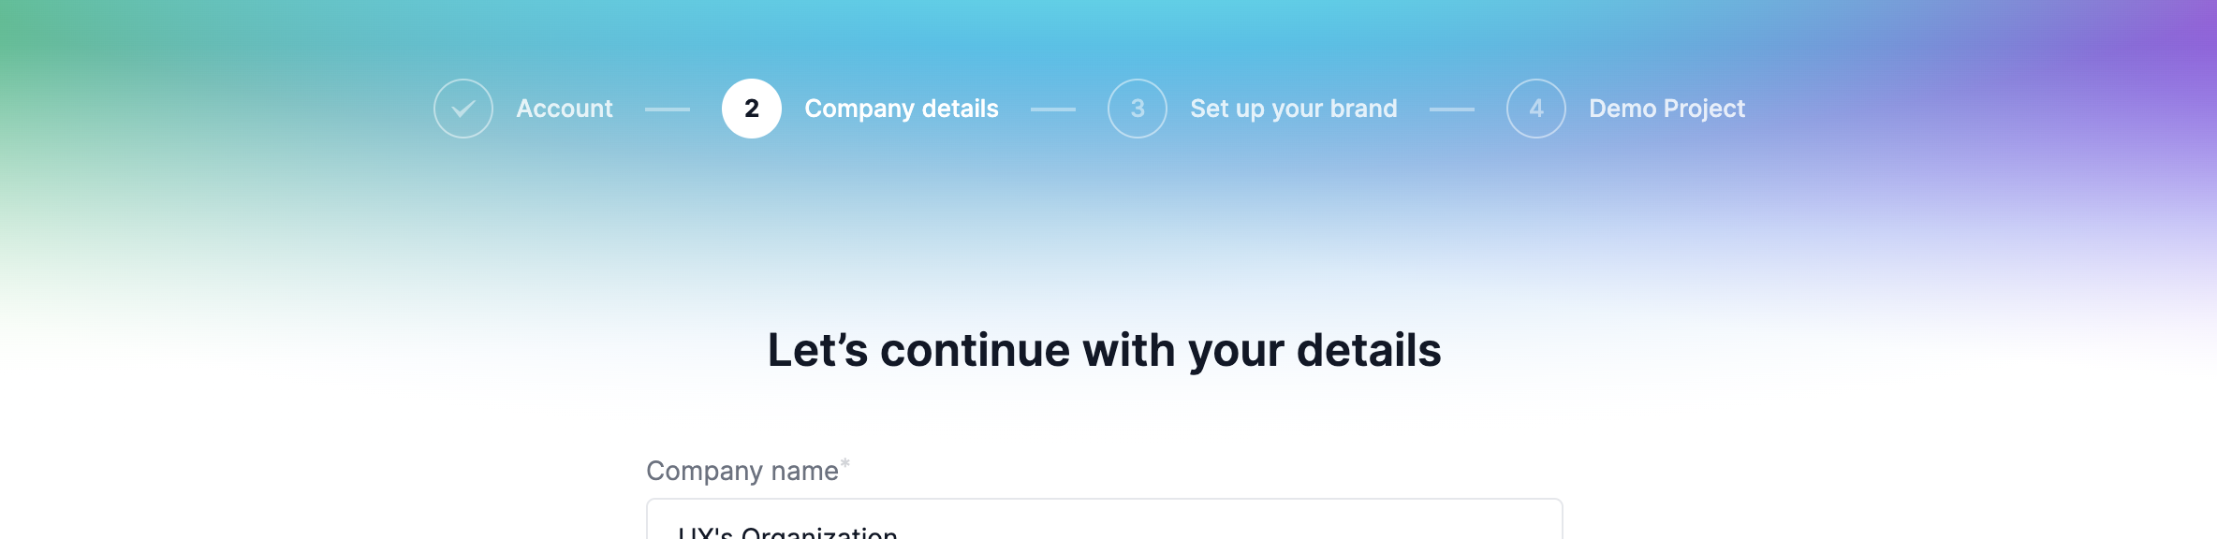Go back to the Account step label
Image resolution: width=2217 pixels, height=539 pixels.
coord(565,109)
